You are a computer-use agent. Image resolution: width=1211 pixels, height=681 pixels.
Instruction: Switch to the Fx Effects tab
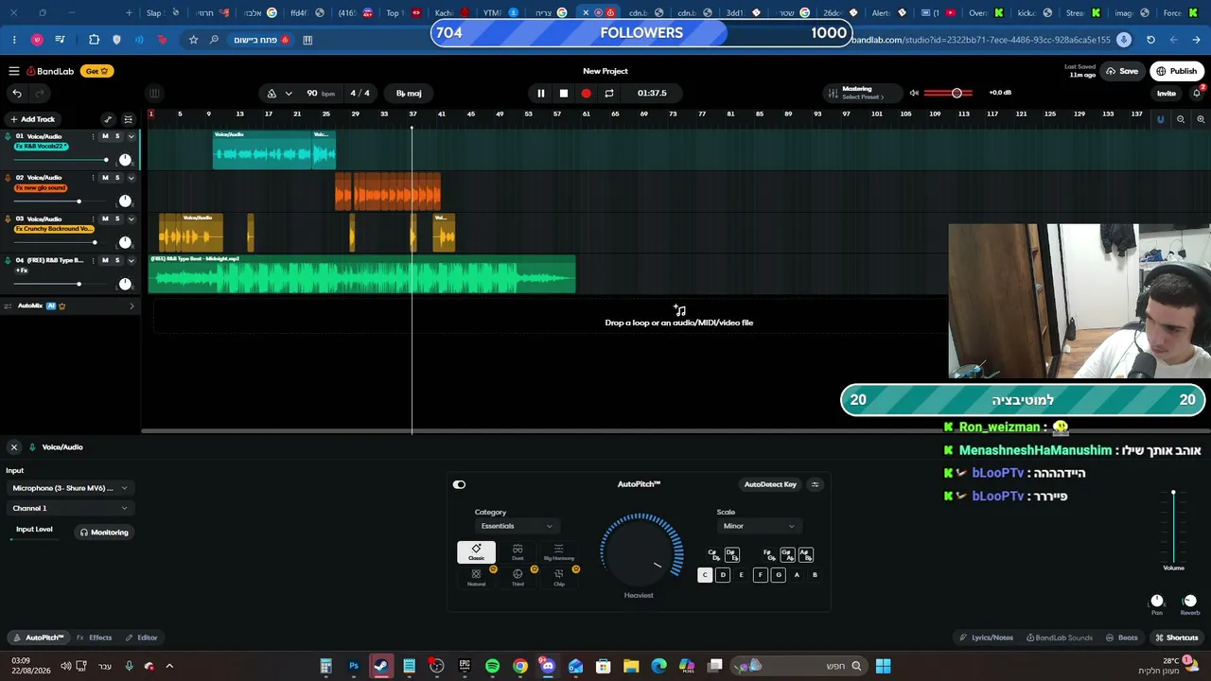pos(94,637)
